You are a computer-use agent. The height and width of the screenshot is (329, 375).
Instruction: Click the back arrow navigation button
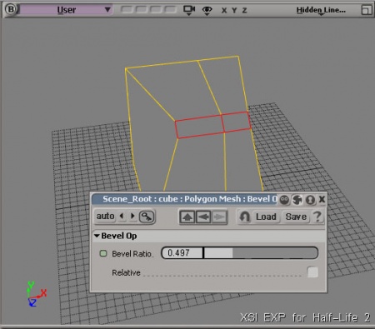click(203, 217)
